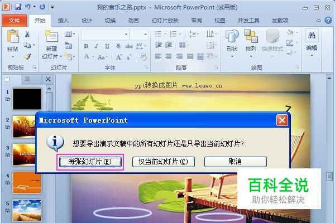
Task: Click the Current Slide Only button
Action: 163,162
